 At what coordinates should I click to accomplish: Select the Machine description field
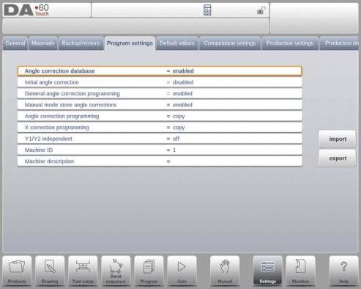tap(160, 161)
